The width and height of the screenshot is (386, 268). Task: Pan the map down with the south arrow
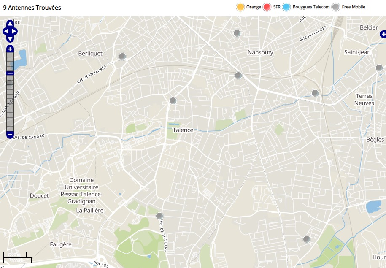tap(10, 38)
